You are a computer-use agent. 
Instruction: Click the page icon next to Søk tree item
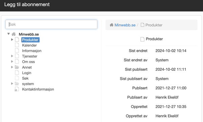(x=17, y=78)
